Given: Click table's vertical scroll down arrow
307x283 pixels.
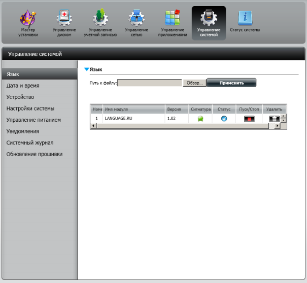Looking at the screenshot, I should pyautogui.click(x=283, y=120).
